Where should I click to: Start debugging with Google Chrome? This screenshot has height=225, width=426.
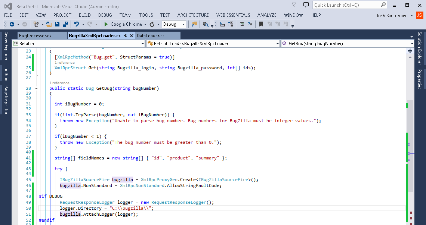pyautogui.click(x=106, y=25)
